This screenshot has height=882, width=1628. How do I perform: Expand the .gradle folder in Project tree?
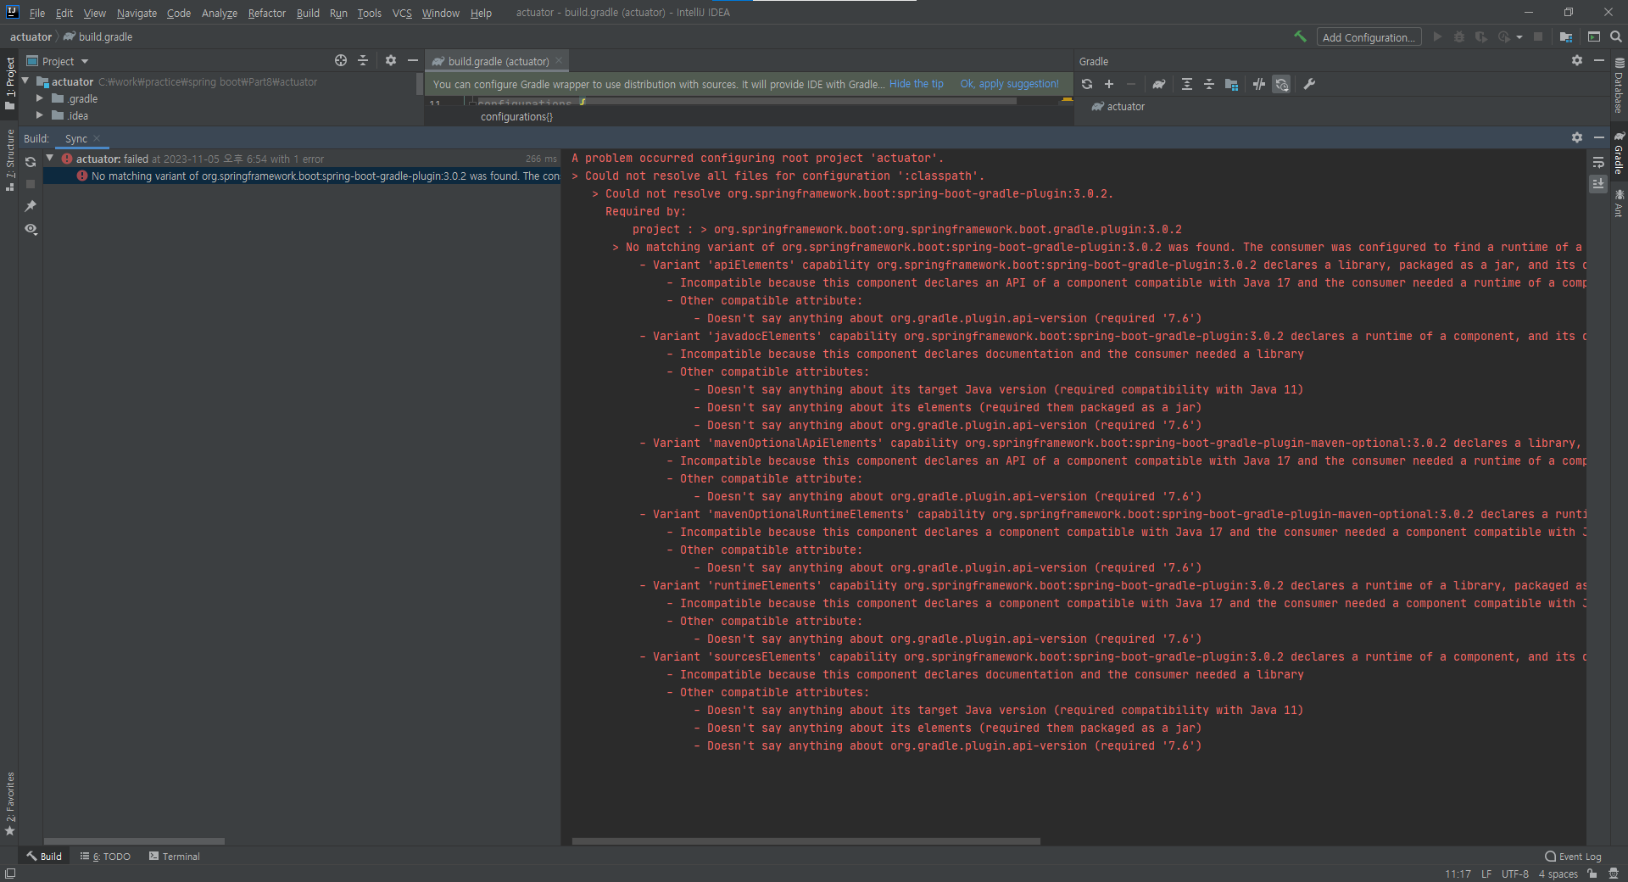tap(39, 98)
